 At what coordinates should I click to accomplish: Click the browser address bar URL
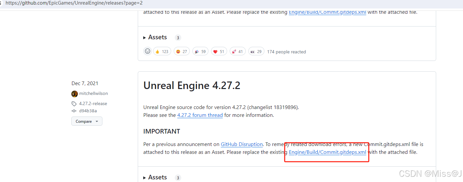point(74,3)
